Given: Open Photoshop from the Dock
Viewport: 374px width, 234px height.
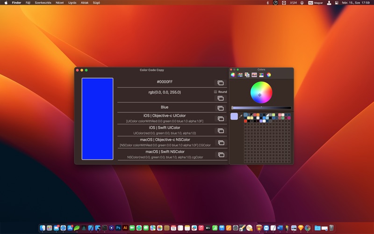Looking at the screenshot, I should coord(118,228).
